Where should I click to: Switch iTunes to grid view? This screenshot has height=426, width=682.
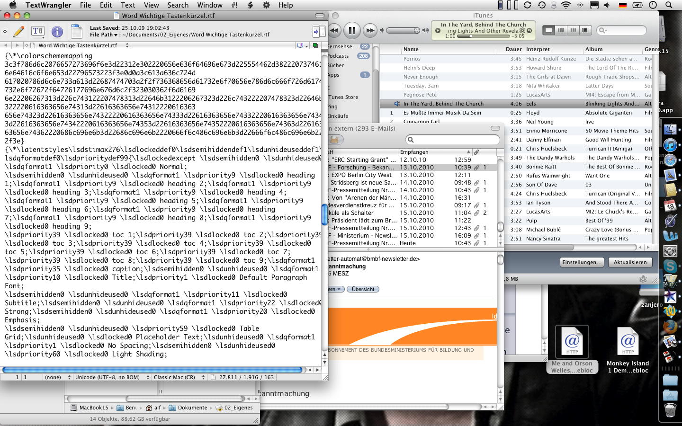pyautogui.click(x=573, y=30)
